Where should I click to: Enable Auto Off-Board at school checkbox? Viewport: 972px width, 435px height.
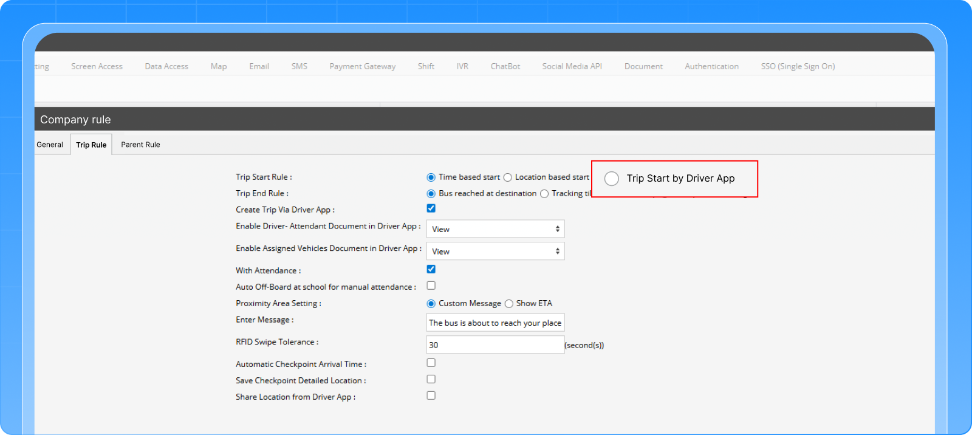431,286
